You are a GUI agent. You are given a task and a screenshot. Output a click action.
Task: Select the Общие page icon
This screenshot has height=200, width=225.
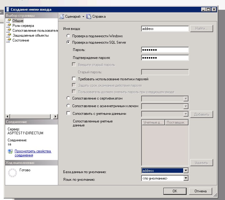point(9,21)
